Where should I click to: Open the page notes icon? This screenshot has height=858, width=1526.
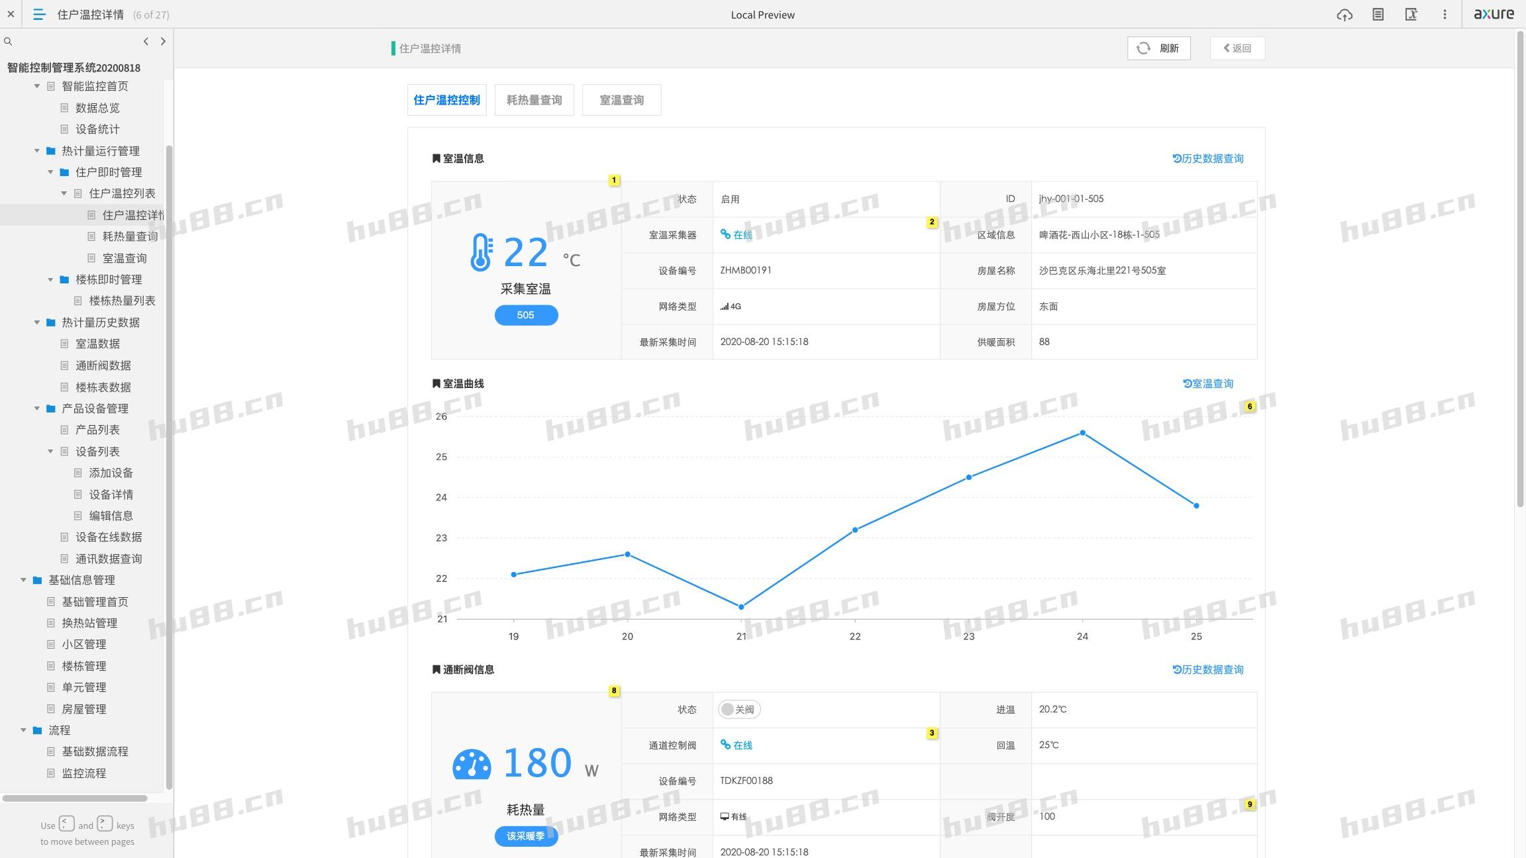pyautogui.click(x=1378, y=14)
